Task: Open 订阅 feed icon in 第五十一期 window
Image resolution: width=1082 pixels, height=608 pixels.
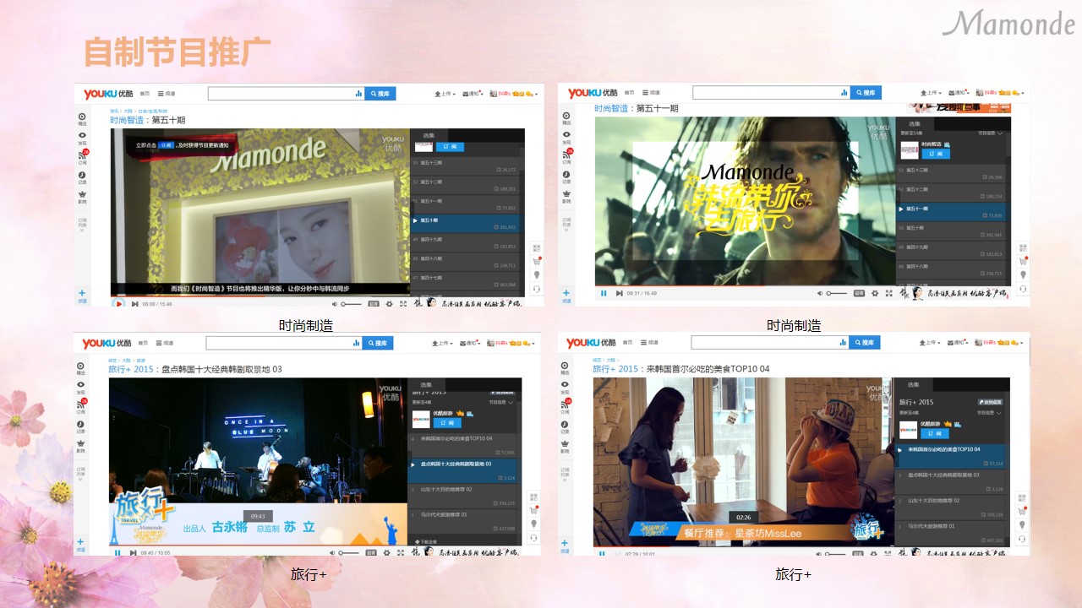Action: pos(567,155)
